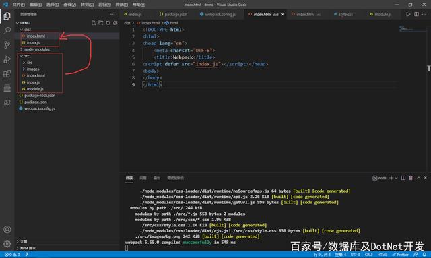Change UTF-8 encoding in status bar

tap(355, 255)
